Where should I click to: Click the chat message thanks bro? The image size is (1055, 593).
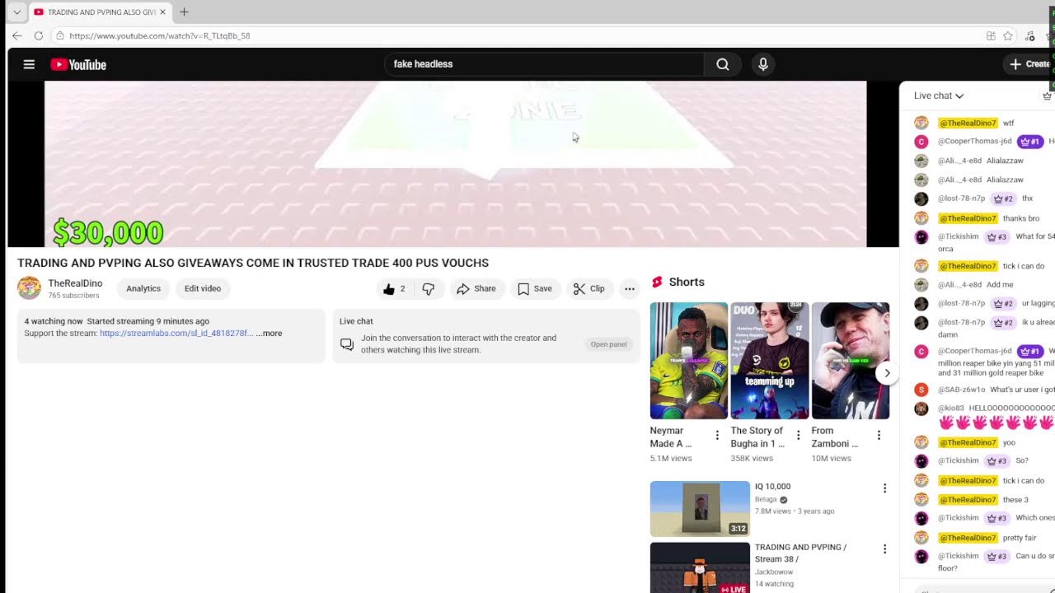(x=1021, y=218)
